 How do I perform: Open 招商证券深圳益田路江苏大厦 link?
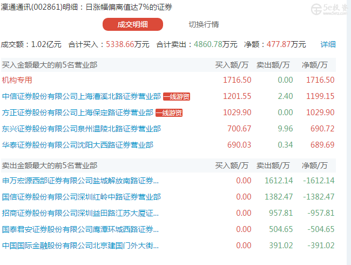[80, 213]
